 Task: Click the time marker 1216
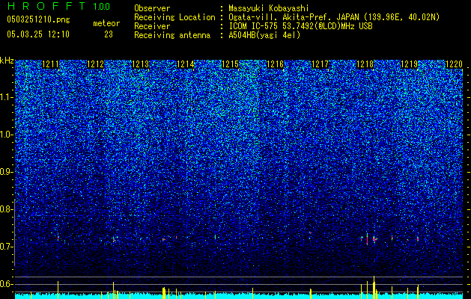[275, 64]
